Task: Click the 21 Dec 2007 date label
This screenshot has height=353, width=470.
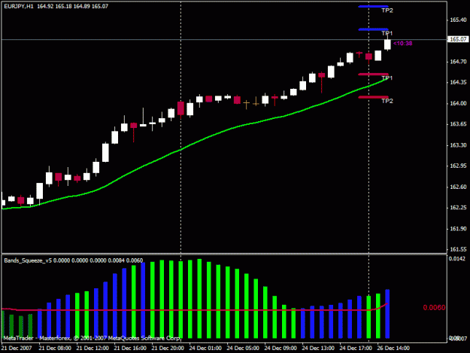Action: [17, 348]
